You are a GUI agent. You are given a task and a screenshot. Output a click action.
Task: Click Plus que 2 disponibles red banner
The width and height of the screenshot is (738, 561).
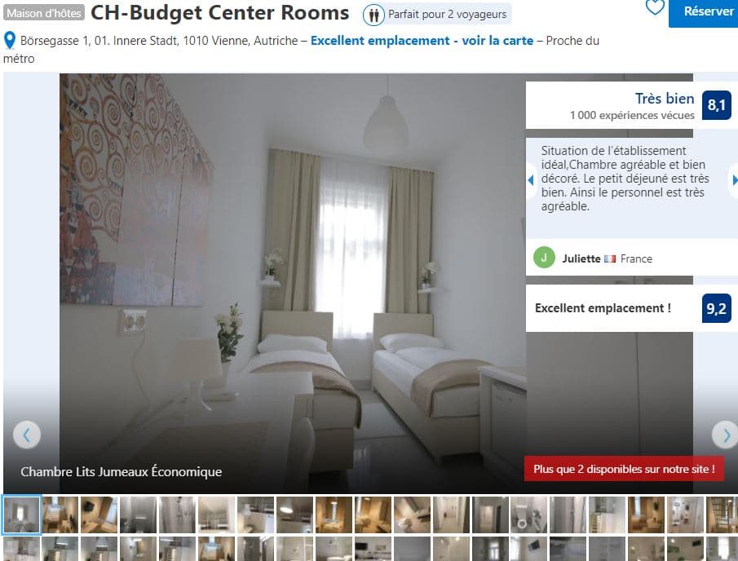click(624, 469)
